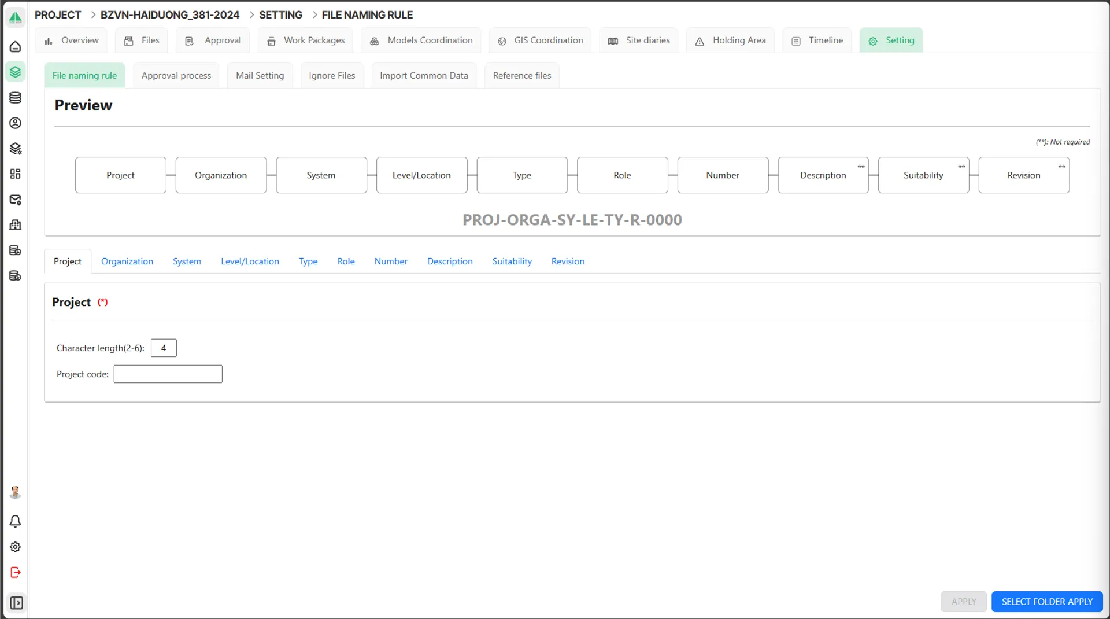Open the upper database-globe sidebar icon
This screenshot has height=619, width=1110.
[x=16, y=250]
